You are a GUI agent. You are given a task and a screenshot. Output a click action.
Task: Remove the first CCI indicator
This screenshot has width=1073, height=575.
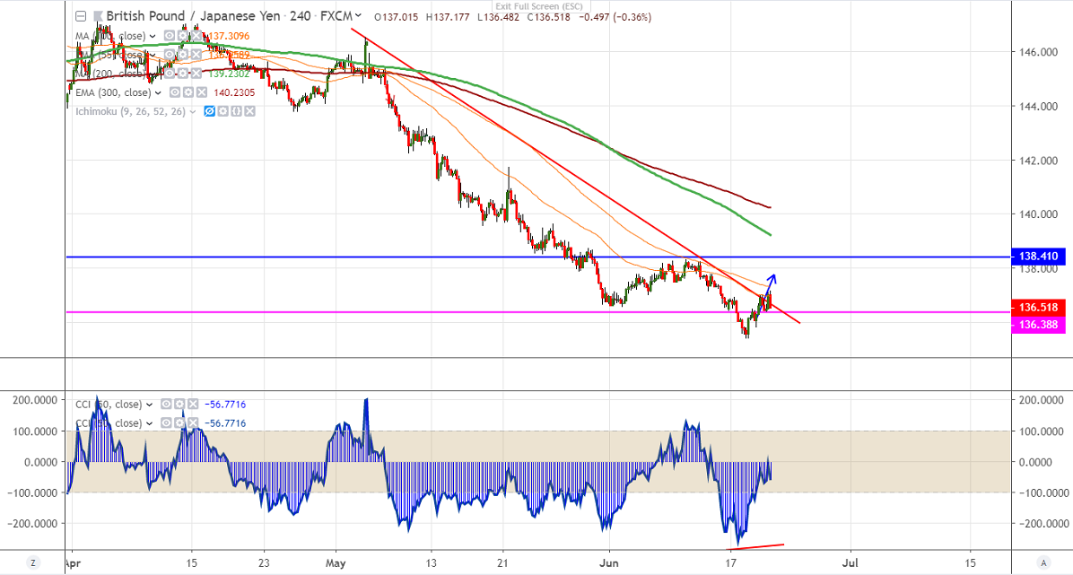[x=193, y=404]
